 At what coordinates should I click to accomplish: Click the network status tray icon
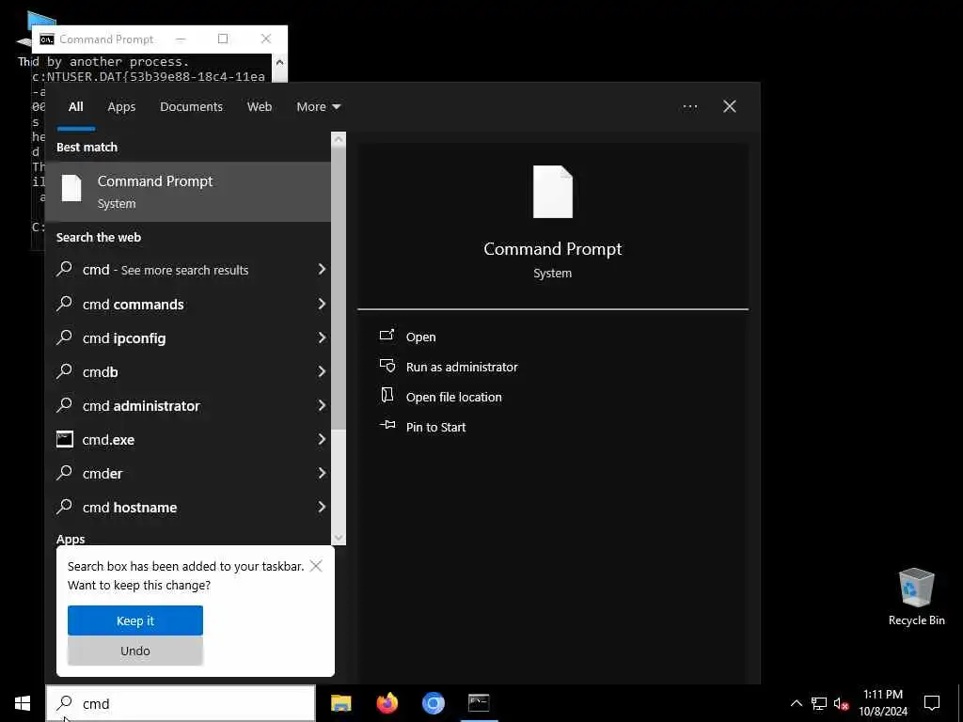(x=818, y=703)
